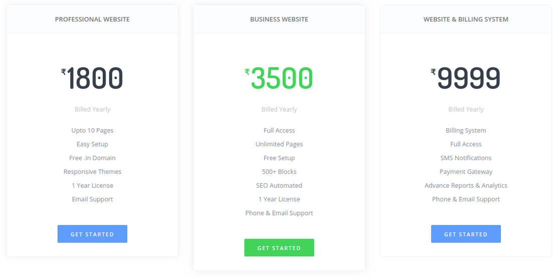The width and height of the screenshot is (555, 278).
Task: Click the 9999 price figure
Action: point(469,79)
